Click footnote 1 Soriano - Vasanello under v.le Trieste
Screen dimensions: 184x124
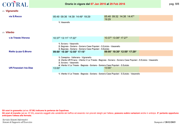click(x=69, y=44)
